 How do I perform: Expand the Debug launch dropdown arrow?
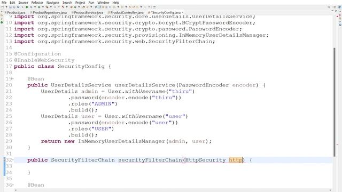point(35,7)
